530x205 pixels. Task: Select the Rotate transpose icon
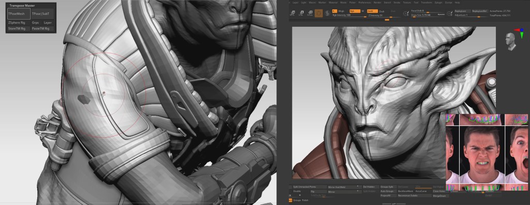310,13
